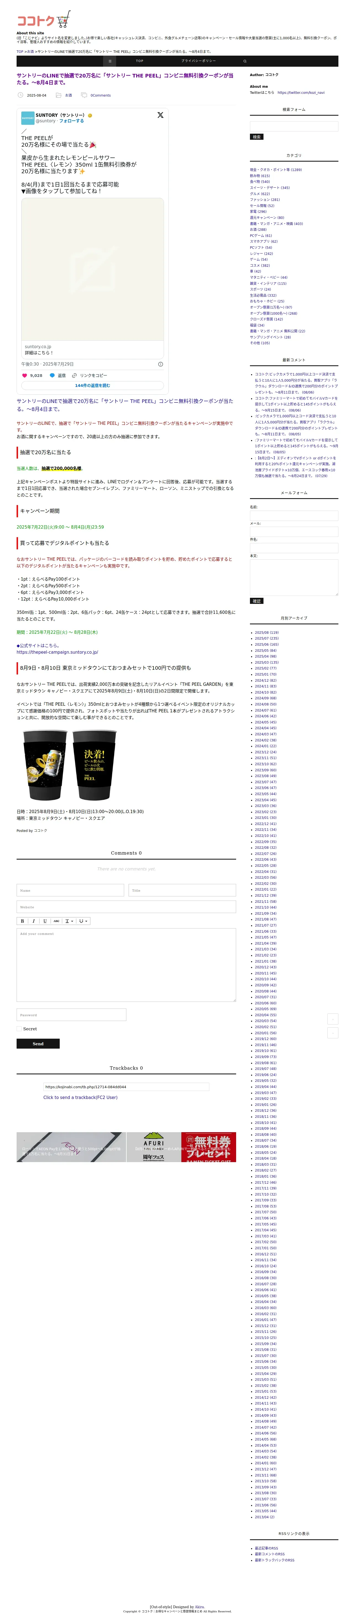This screenshot has height=1619, width=355.
Task: Click the 検索 search button
Action: pyautogui.click(x=256, y=136)
